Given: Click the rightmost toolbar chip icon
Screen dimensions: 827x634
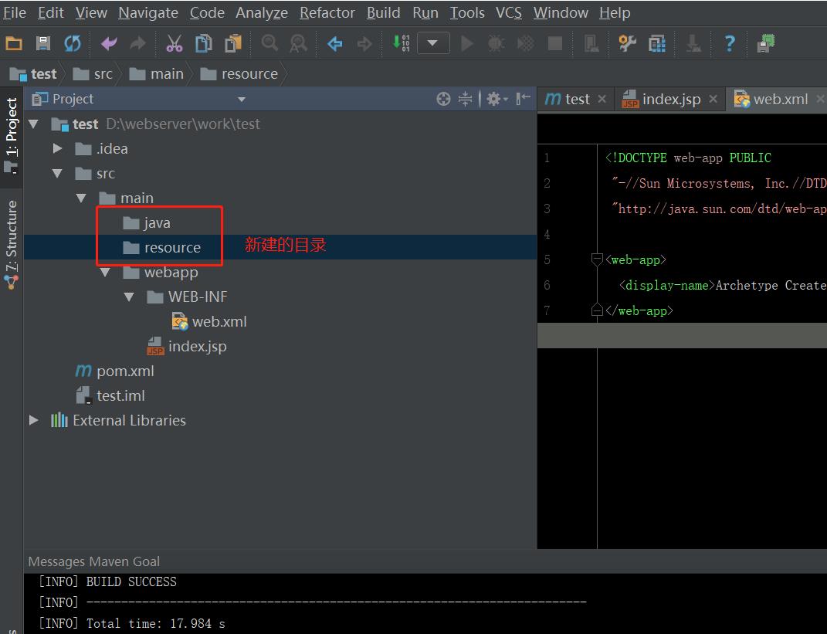Looking at the screenshot, I should click(x=766, y=43).
